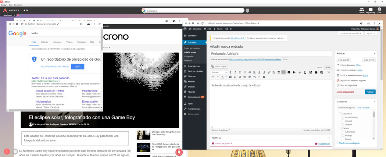Move post to trash via Mover a la papelera
The width and height of the screenshot is (386, 157).
(345, 92)
